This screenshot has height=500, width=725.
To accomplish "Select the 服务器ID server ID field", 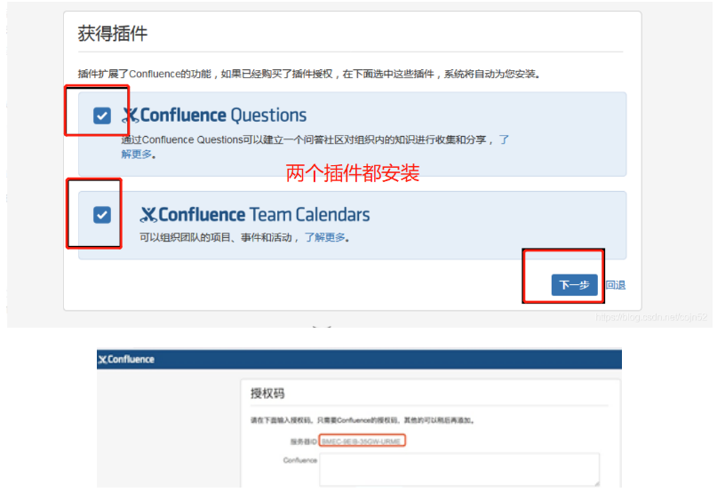I will (362, 440).
